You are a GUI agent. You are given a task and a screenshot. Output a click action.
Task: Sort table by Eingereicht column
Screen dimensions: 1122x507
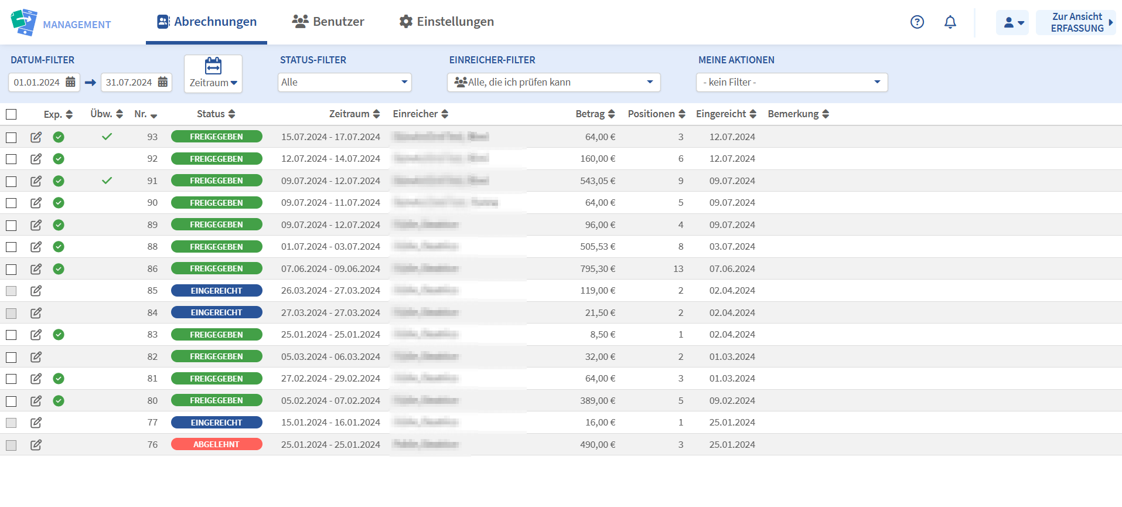point(727,114)
